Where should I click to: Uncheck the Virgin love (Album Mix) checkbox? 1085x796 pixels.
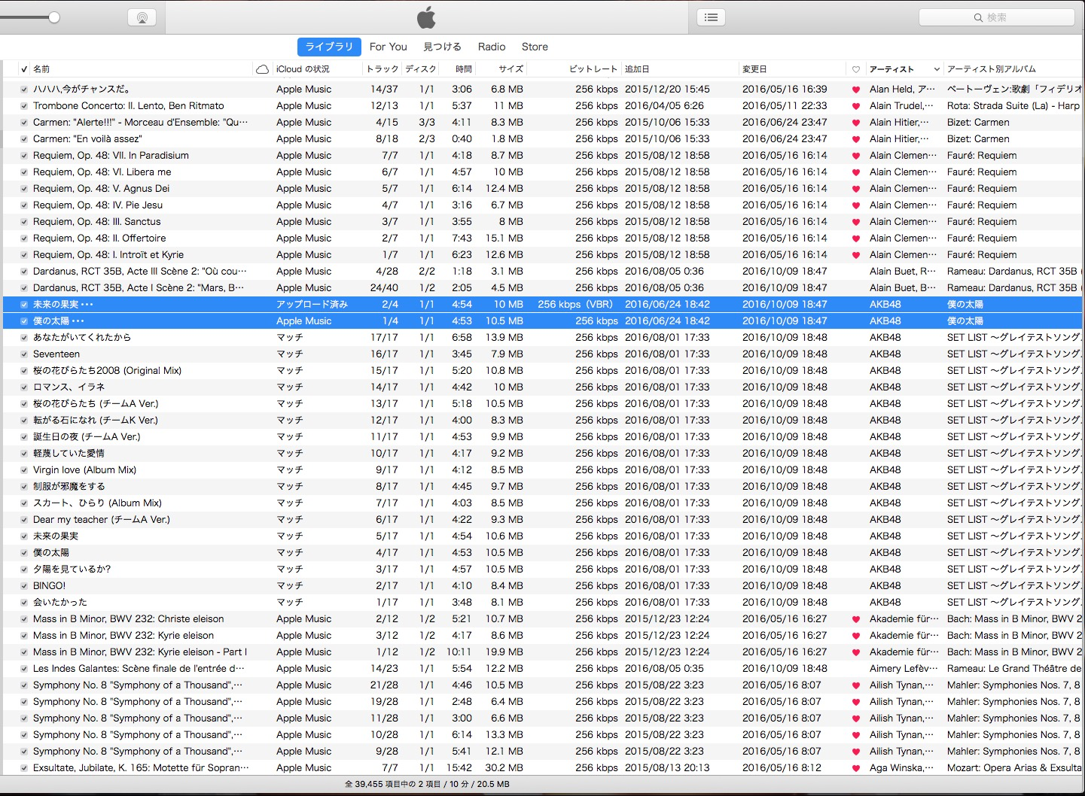pos(24,470)
